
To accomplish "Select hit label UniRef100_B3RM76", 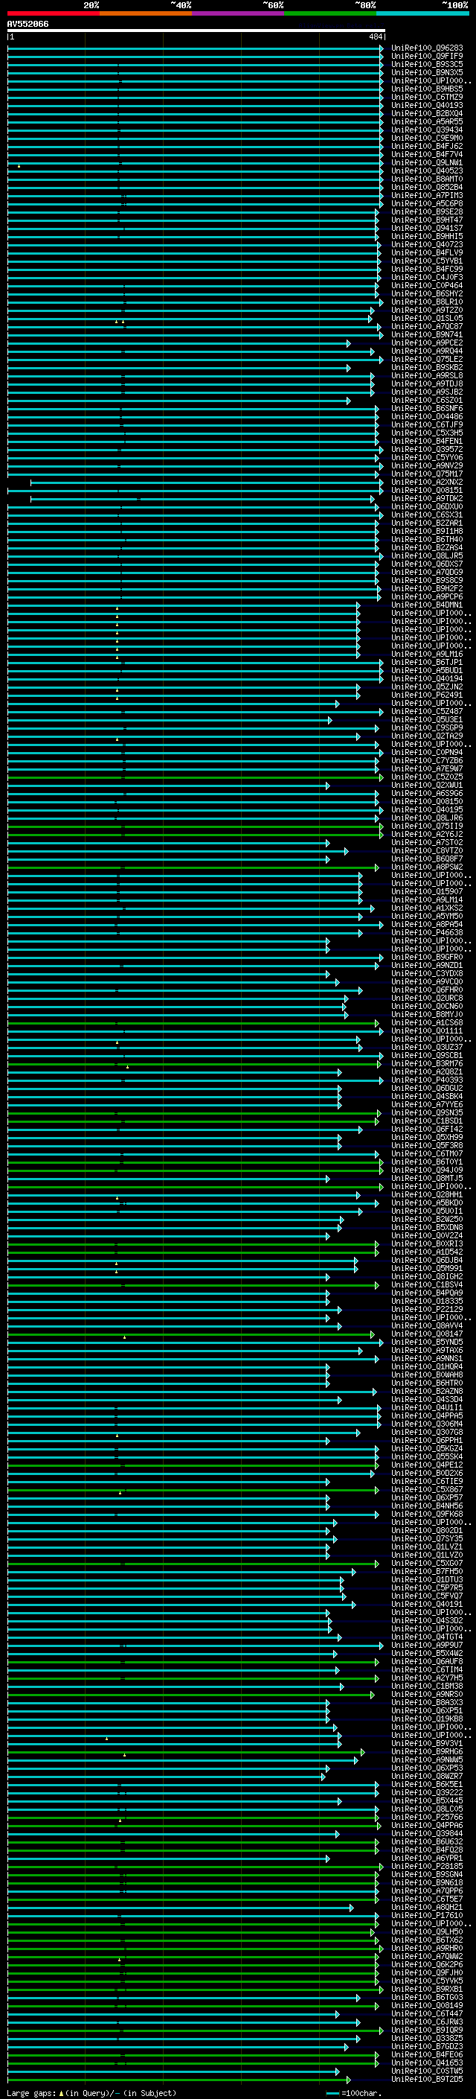I will pyautogui.click(x=427, y=1063).
